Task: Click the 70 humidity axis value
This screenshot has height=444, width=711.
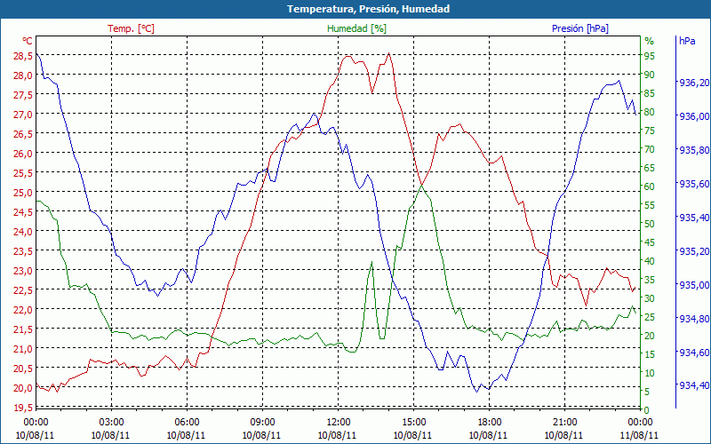Action: click(650, 149)
